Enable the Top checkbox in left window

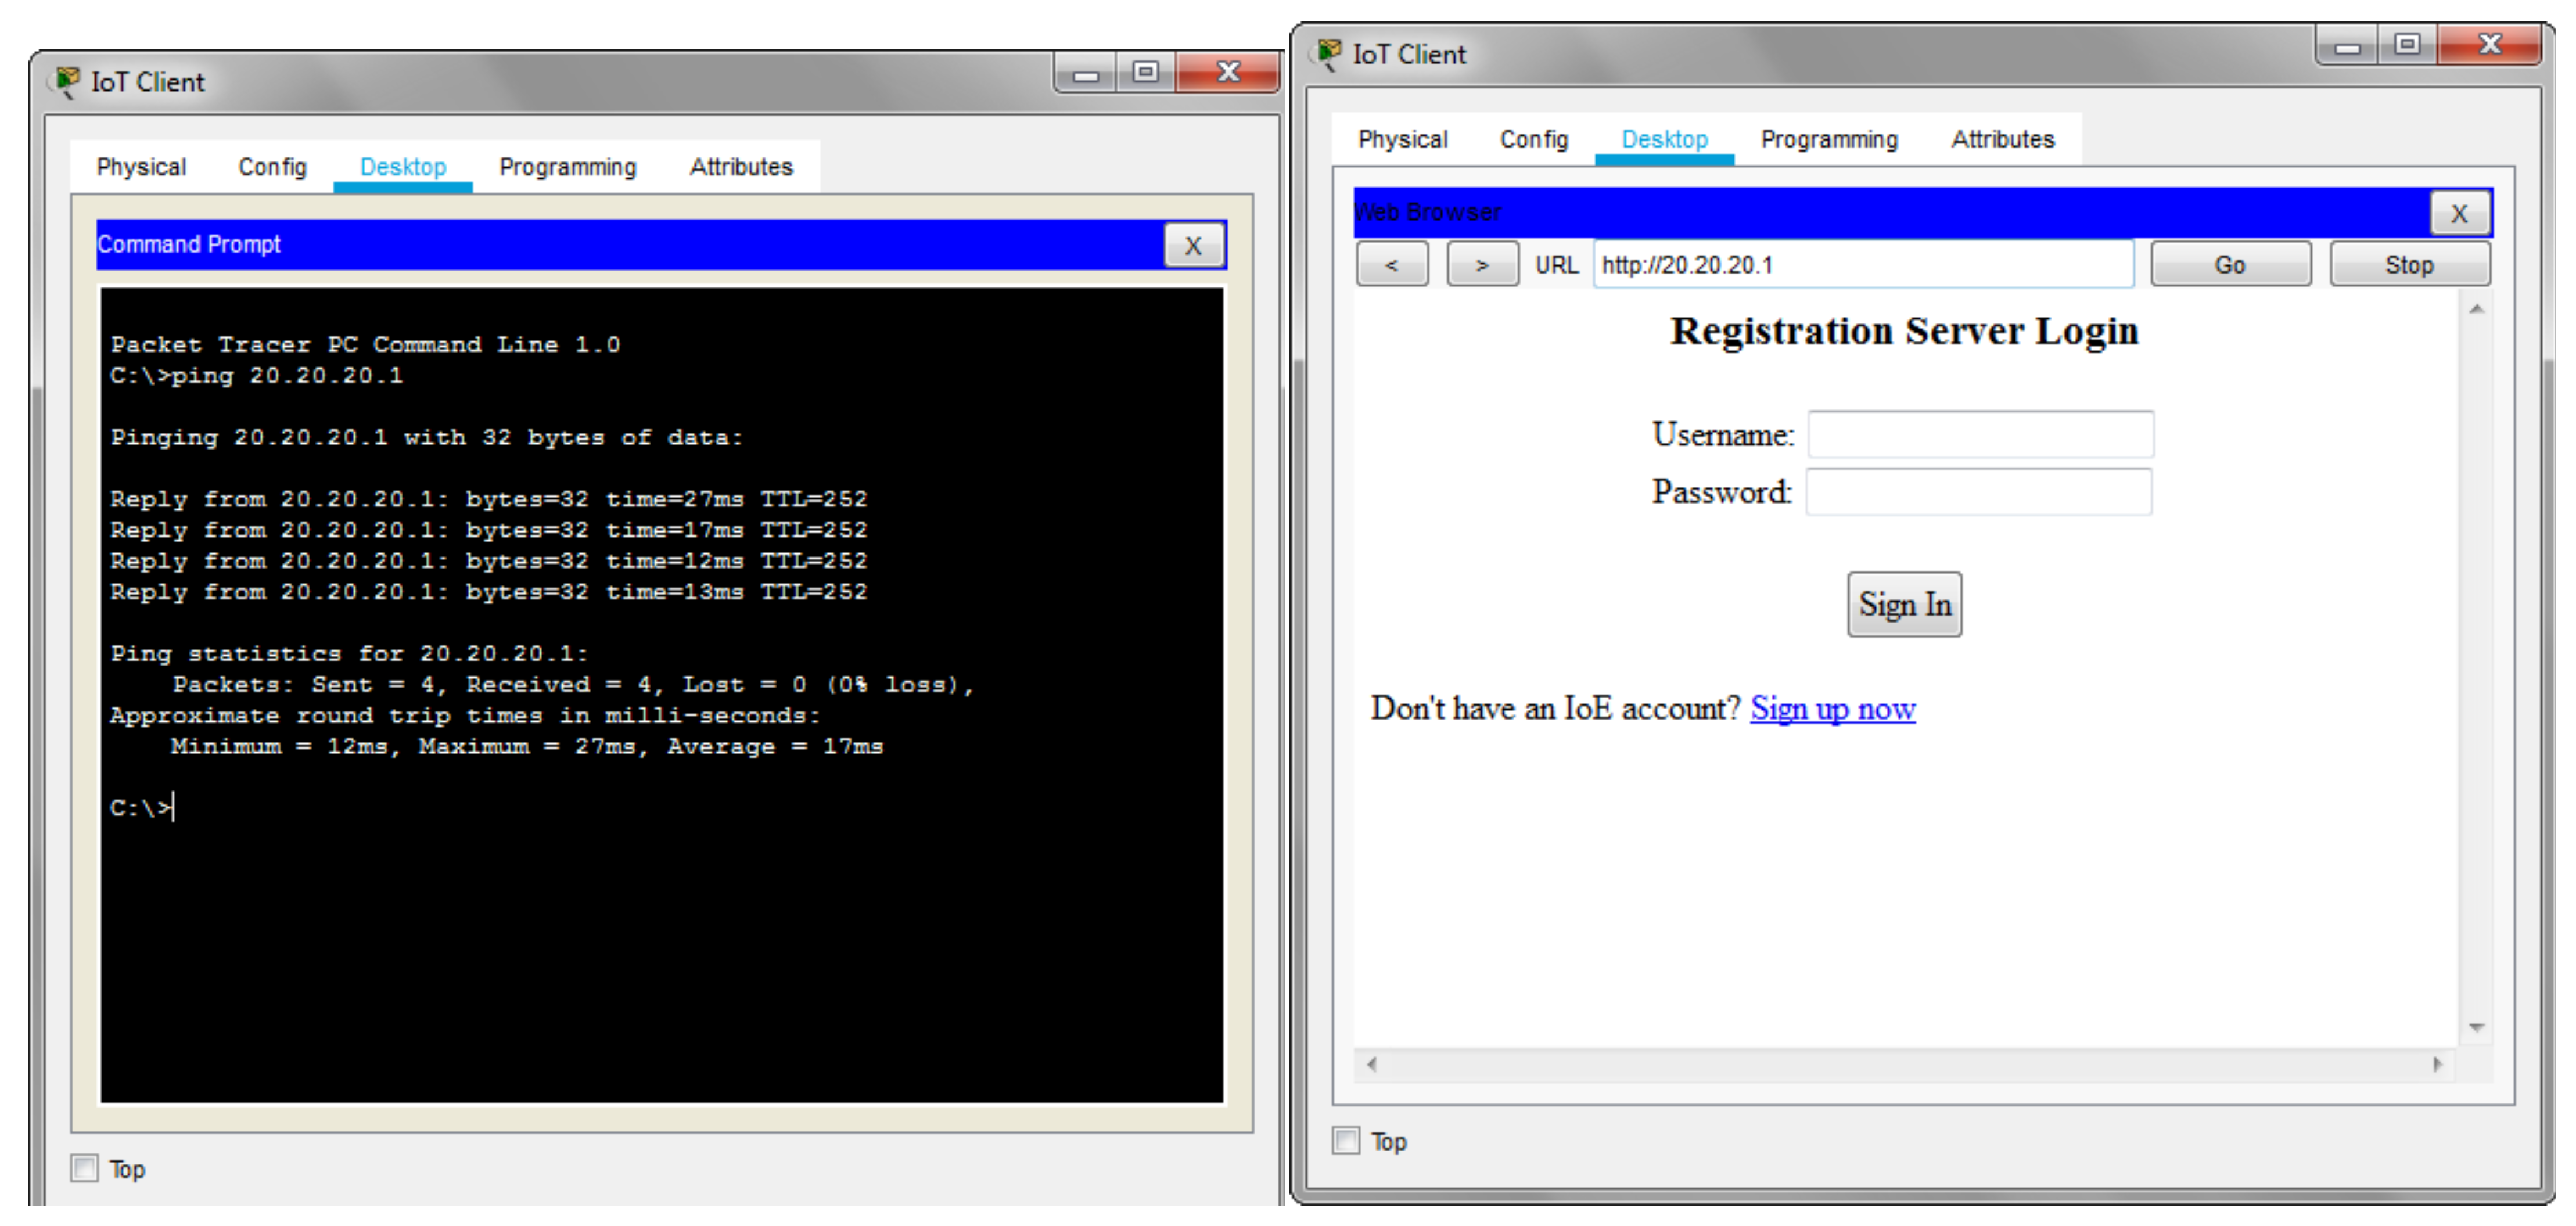point(85,1168)
